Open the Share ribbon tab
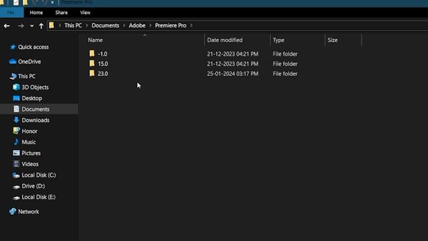Screen dimensions: 428x241 (61, 13)
